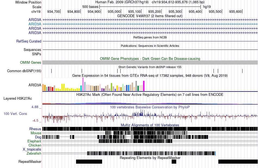Image resolution: width=258 pixels, height=168 pixels.
Task: Click the 'chr19:' ruler label
Action: tap(36, 11)
